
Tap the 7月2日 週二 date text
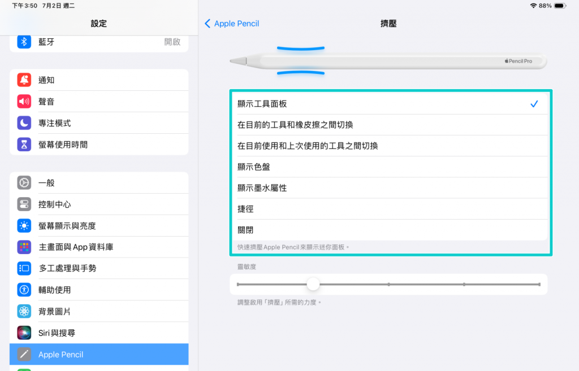click(x=58, y=6)
